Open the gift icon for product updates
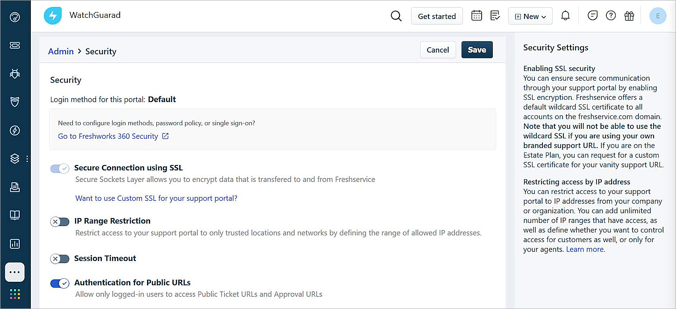 pyautogui.click(x=629, y=15)
